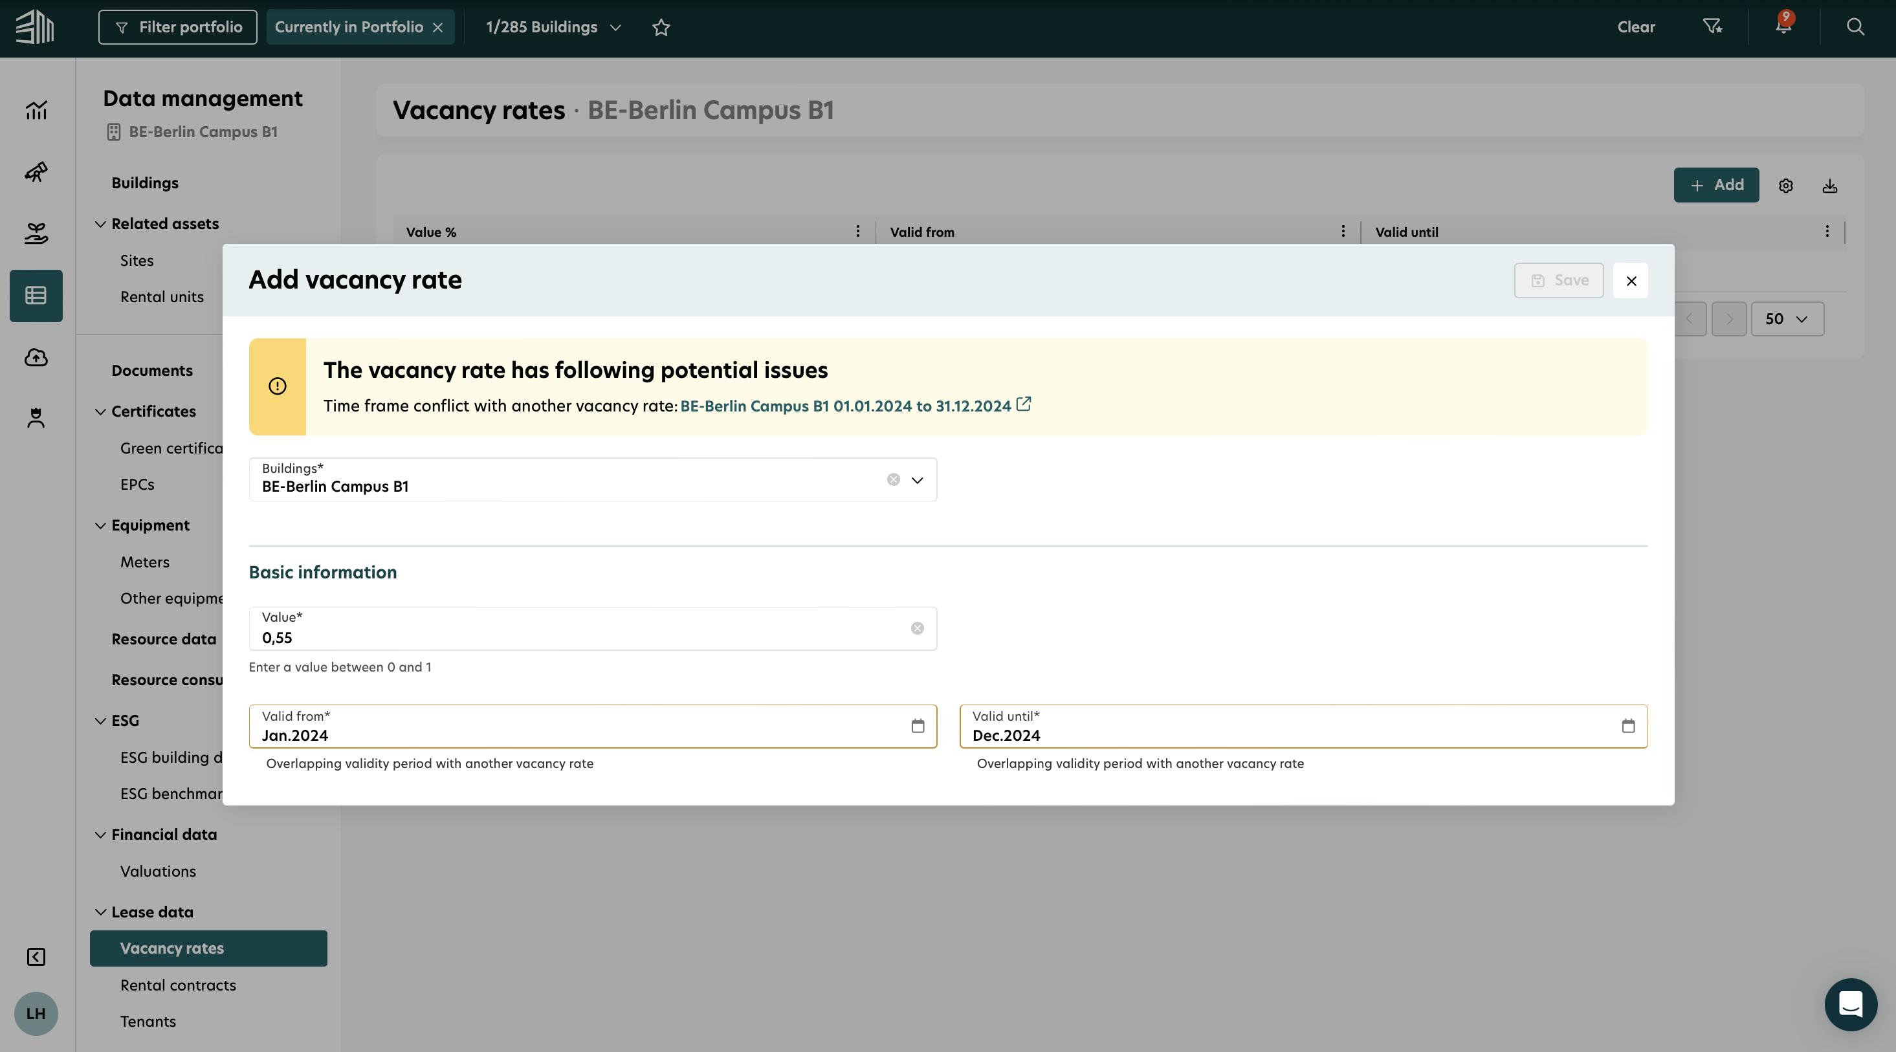
Task: Open the chat support bubble
Action: tap(1850, 1004)
